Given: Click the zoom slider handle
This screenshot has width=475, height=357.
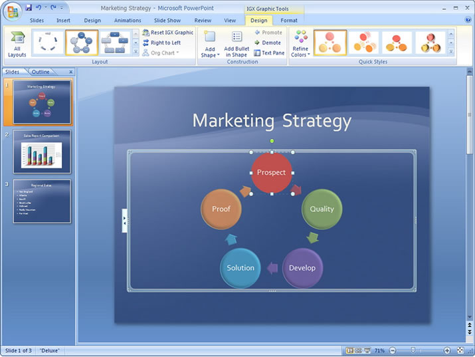Looking at the screenshot, I should coord(413,350).
